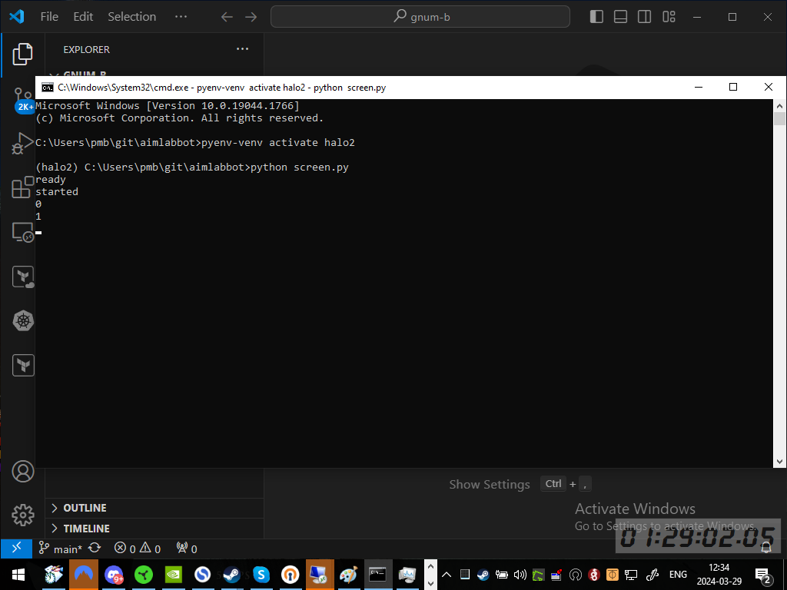Expand the OUTLINE section

click(85, 508)
